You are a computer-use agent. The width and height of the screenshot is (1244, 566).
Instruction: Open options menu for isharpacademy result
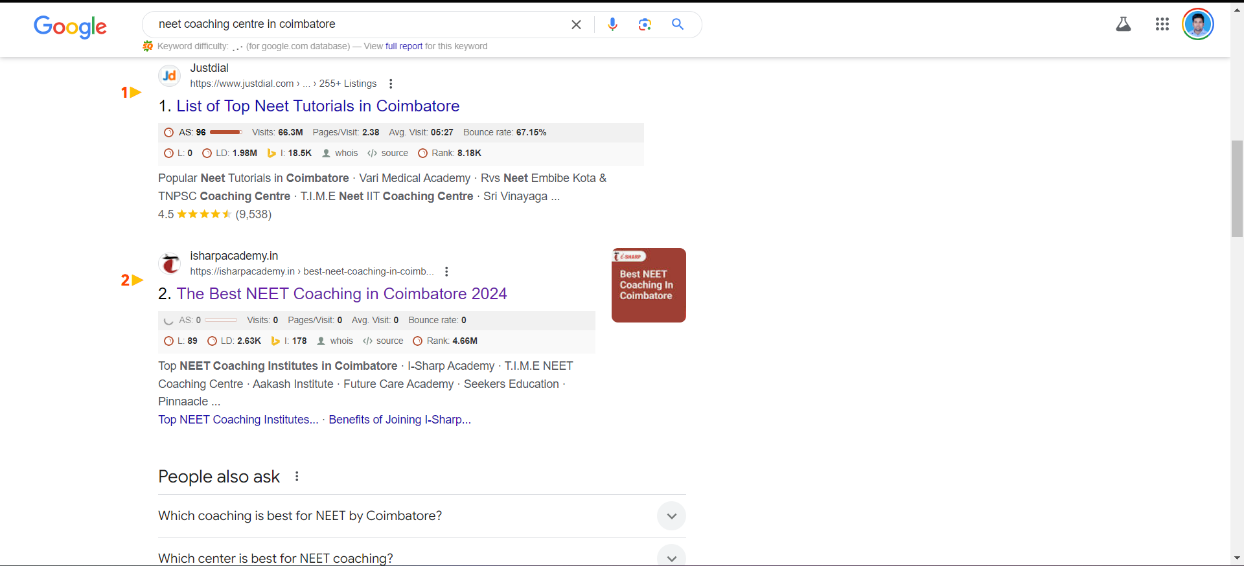[x=446, y=271]
